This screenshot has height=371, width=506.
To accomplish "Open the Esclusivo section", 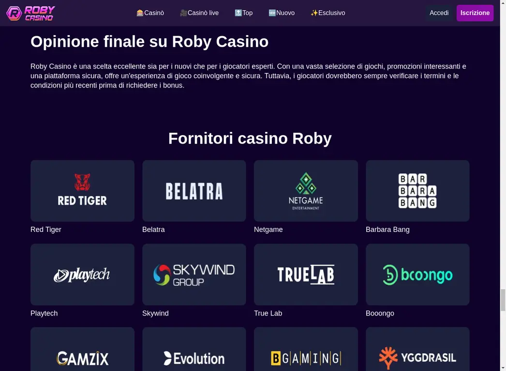I will pyautogui.click(x=328, y=13).
